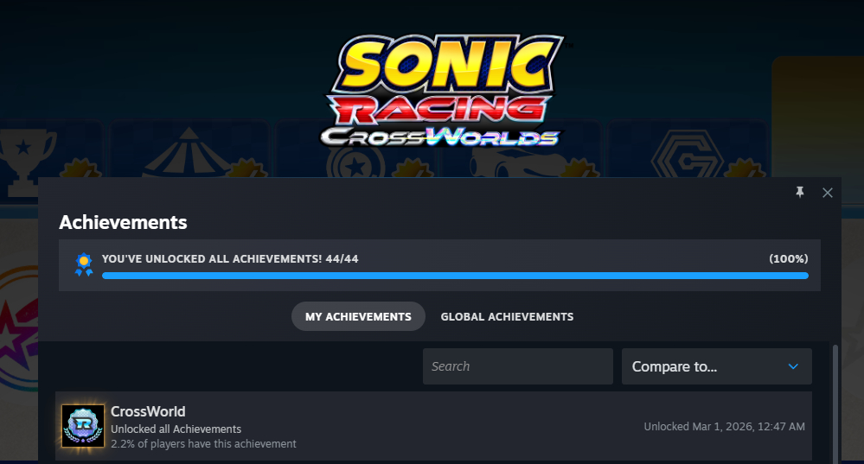Click the blue 44/44 achievement progress bar
This screenshot has width=864, height=464.
tap(455, 276)
